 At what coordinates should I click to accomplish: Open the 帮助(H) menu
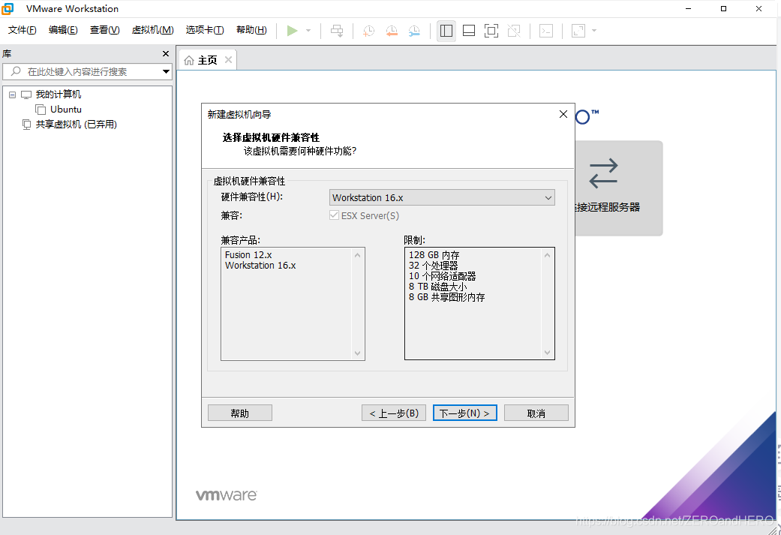click(251, 30)
